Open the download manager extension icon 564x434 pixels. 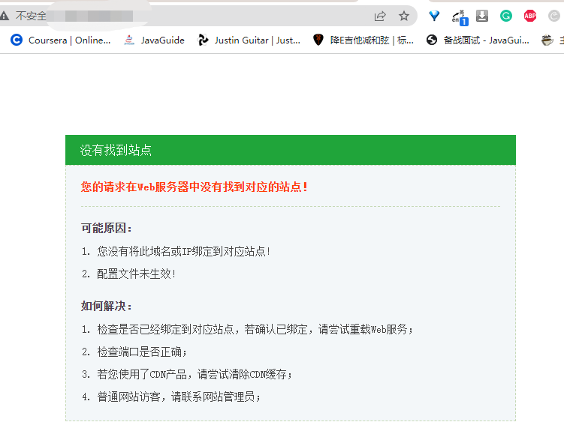point(482,16)
